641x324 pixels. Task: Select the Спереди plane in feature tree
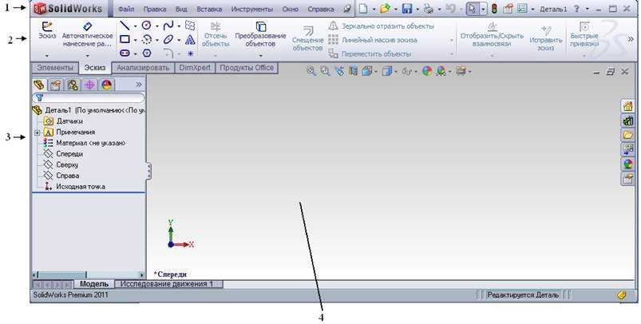(69, 154)
